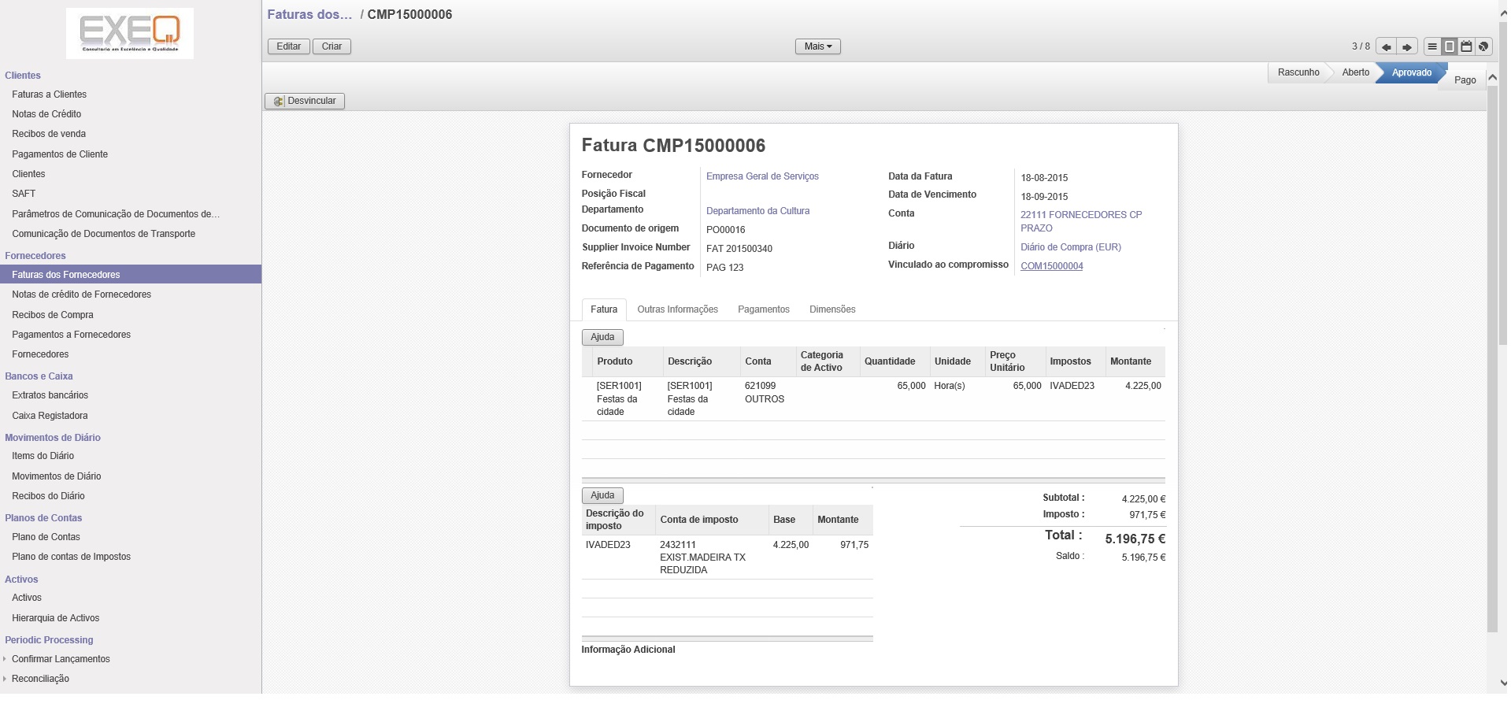Open Movimentos de Diário submenu item
Image resolution: width=1511 pixels, height=726 pixels.
pos(56,476)
